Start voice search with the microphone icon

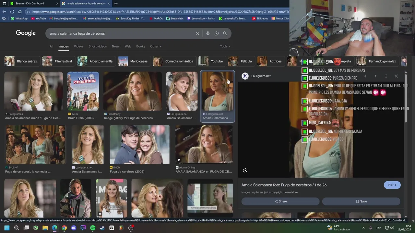coord(208,33)
